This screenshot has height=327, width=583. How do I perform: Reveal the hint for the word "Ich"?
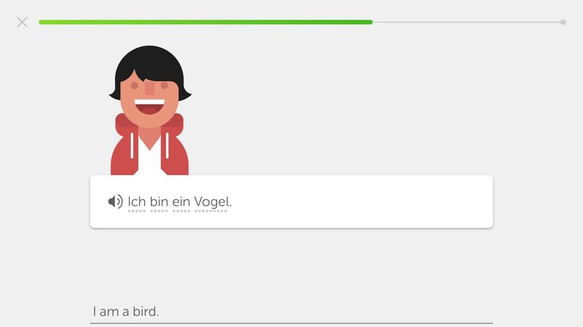(x=136, y=202)
